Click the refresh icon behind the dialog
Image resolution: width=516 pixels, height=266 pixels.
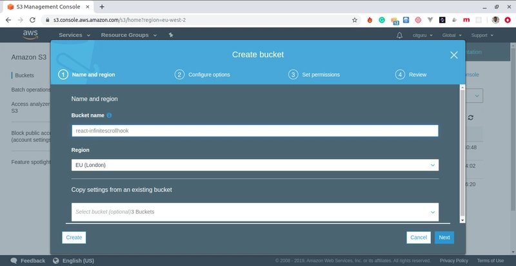pos(471,117)
